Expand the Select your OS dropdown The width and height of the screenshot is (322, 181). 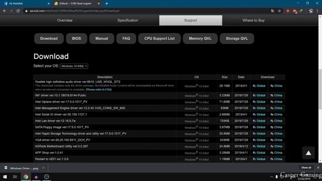coord(74,66)
